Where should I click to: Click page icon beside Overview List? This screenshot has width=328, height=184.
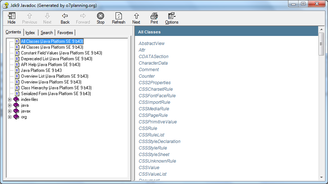tap(17, 76)
